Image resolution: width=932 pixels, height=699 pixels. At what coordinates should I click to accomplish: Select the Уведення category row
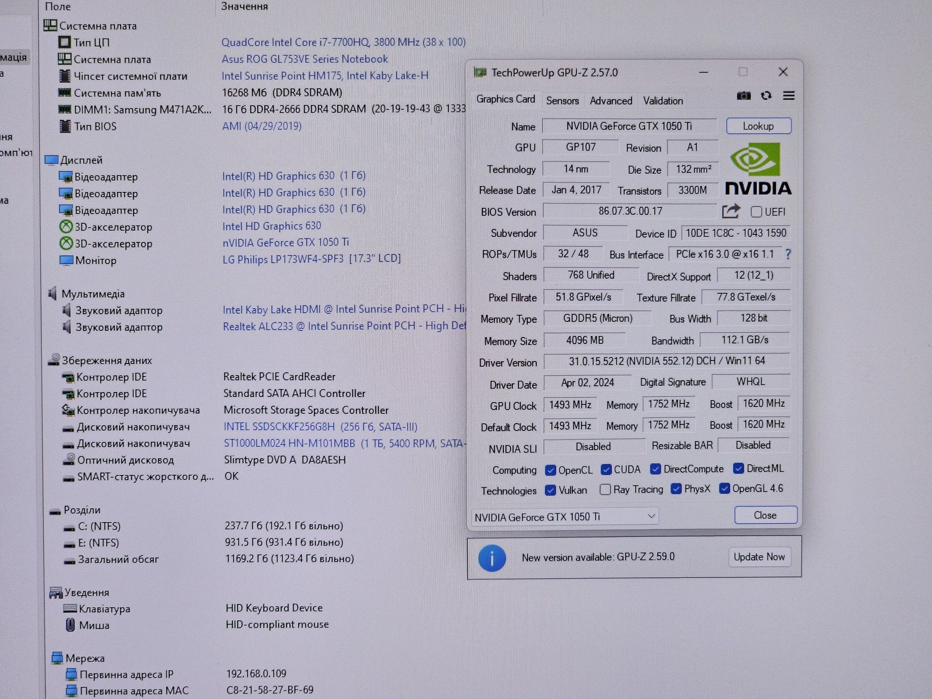click(x=79, y=592)
